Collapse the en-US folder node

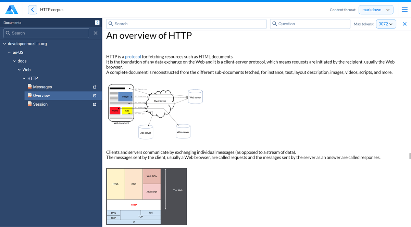tap(10, 53)
